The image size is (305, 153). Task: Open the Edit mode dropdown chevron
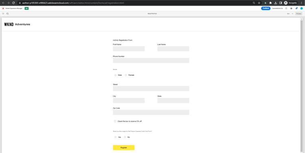pos(292,13)
